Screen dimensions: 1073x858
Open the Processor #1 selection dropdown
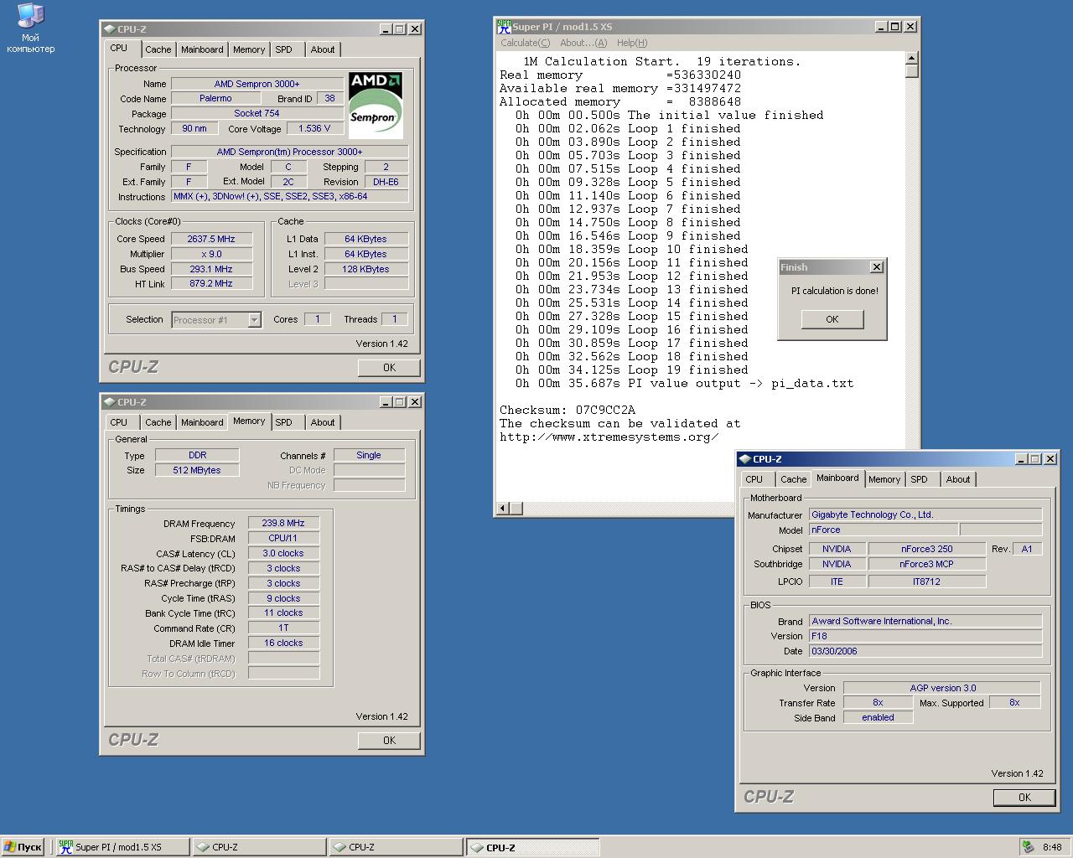[254, 320]
